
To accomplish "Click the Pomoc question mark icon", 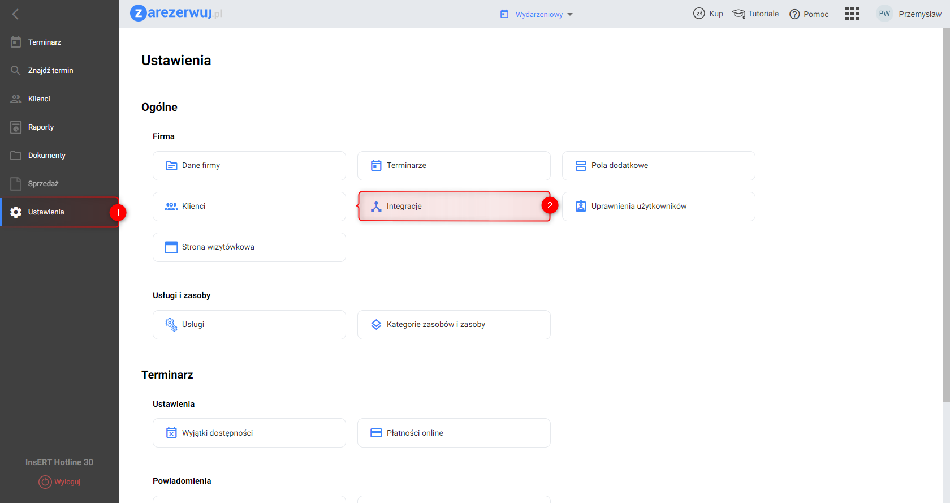I will coord(794,14).
